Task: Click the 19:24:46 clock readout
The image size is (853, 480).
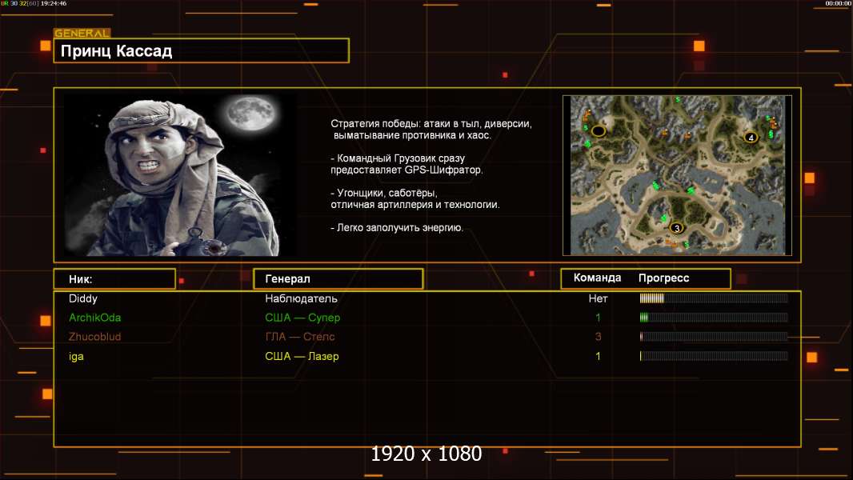Action: [x=54, y=3]
